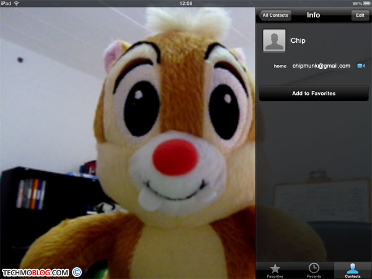Open the Favorites tab

[275, 270]
